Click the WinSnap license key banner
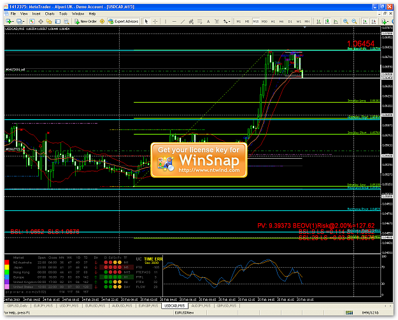This screenshot has width=398, height=320. coord(199,160)
